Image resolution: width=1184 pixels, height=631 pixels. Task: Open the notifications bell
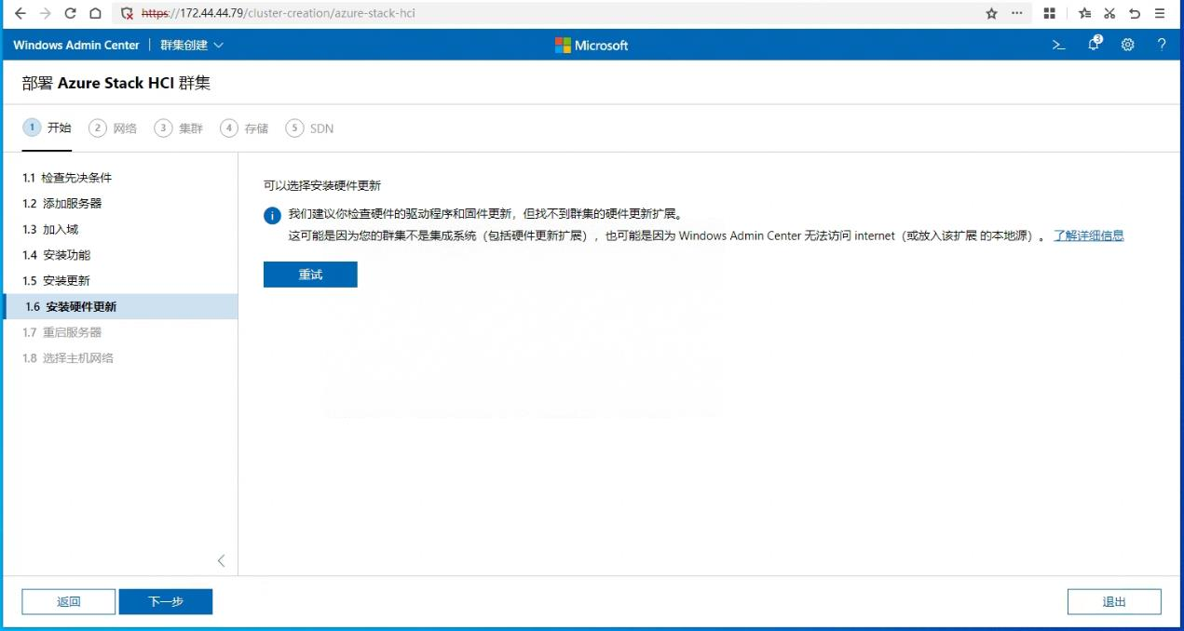click(x=1095, y=44)
